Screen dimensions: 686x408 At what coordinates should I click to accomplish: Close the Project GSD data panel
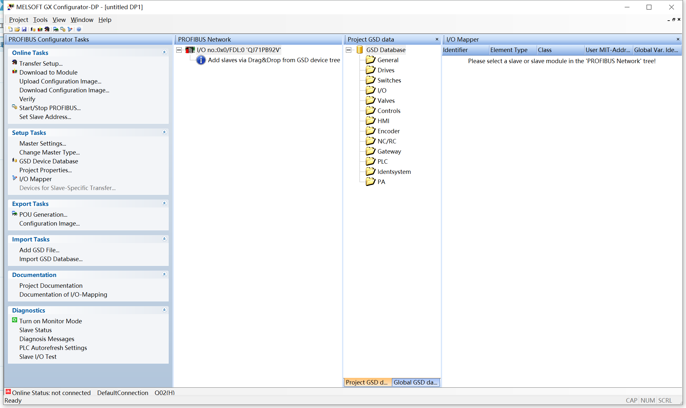point(437,39)
